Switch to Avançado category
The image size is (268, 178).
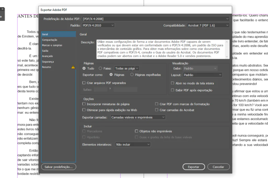point(58,56)
